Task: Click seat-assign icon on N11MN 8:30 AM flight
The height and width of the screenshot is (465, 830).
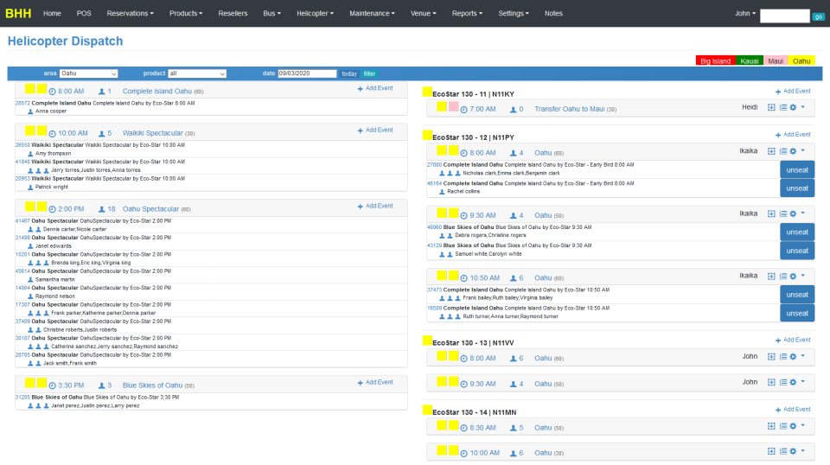Action: (x=771, y=426)
